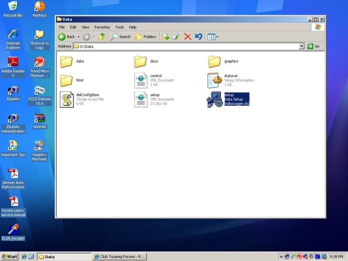
Task: Open the Address bar dropdown list
Action: [302, 46]
